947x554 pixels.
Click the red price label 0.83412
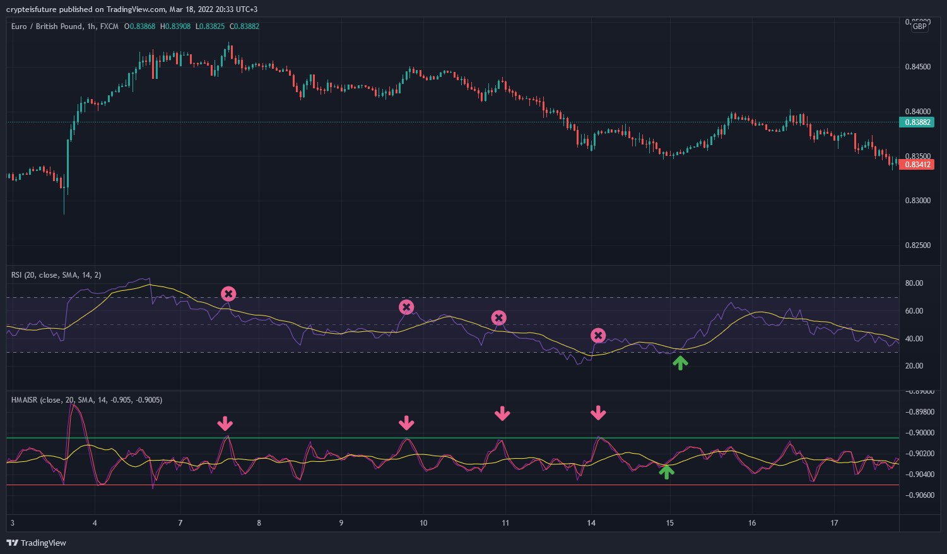[x=918, y=165]
